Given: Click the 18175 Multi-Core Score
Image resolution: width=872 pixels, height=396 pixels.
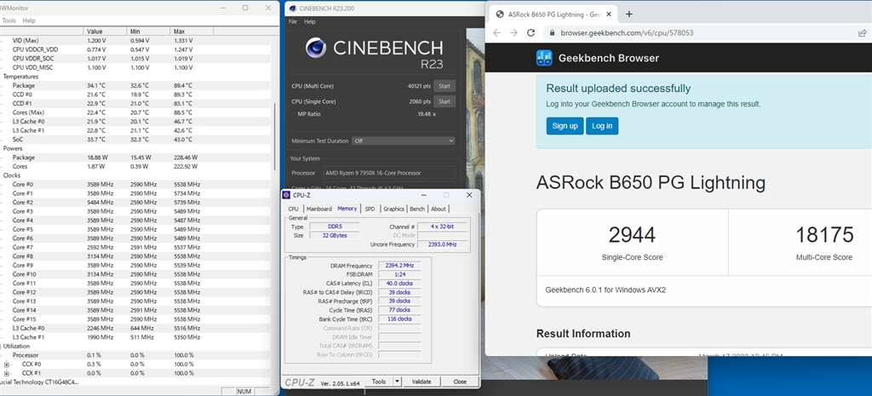Looking at the screenshot, I should 824,235.
